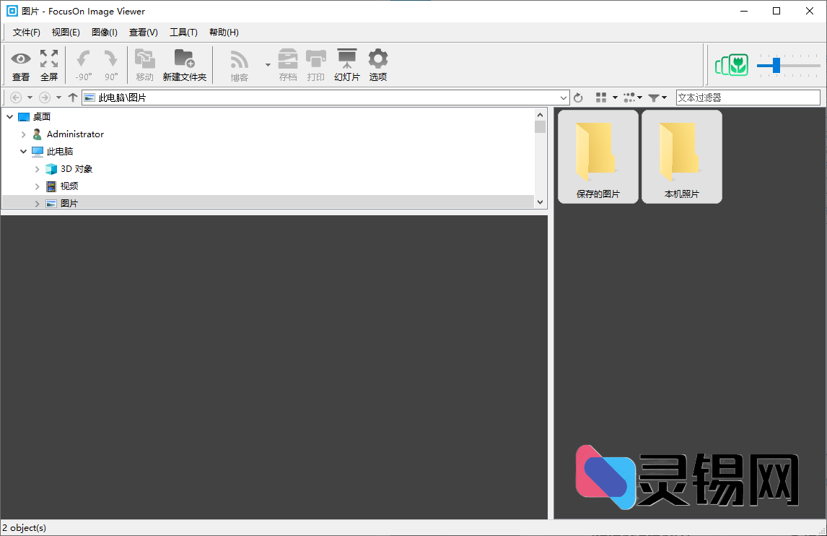Refresh the folder view with refresh icon

pyautogui.click(x=578, y=97)
